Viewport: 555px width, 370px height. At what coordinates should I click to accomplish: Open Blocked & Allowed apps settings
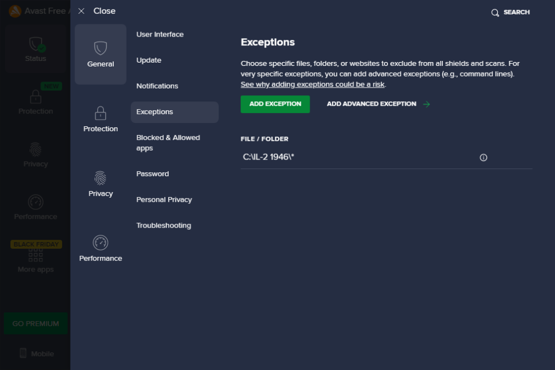point(168,142)
